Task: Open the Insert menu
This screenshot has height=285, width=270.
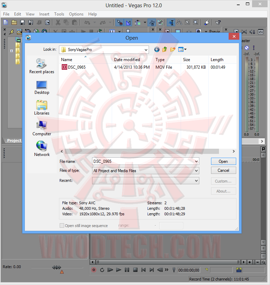Action: pos(44,14)
